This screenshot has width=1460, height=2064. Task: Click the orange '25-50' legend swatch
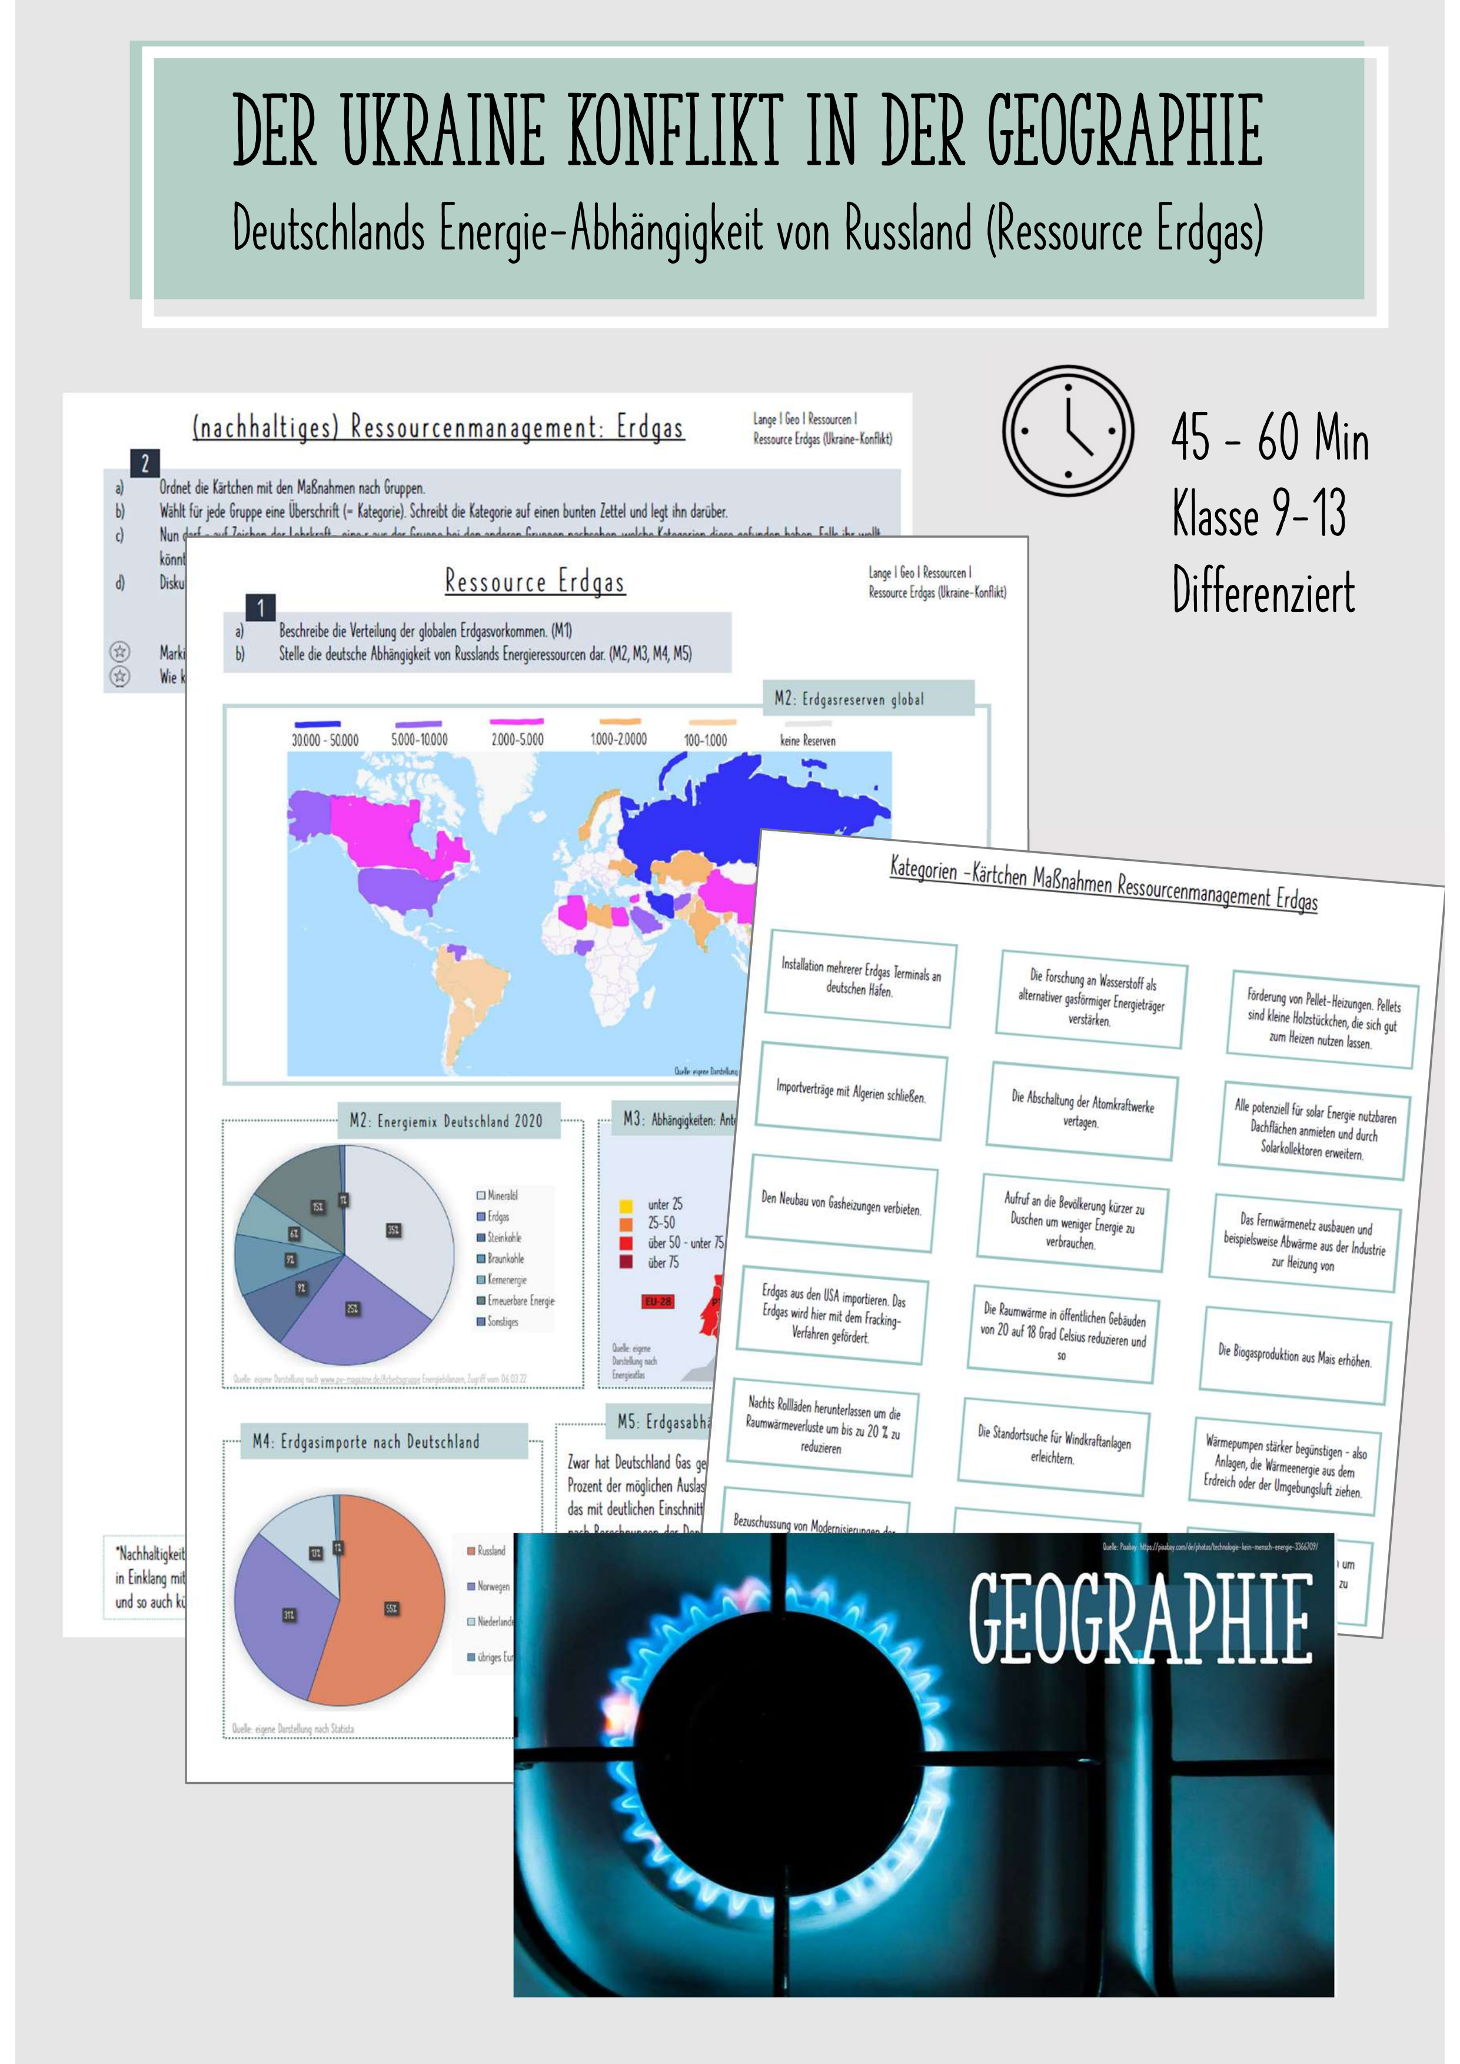tap(627, 1224)
